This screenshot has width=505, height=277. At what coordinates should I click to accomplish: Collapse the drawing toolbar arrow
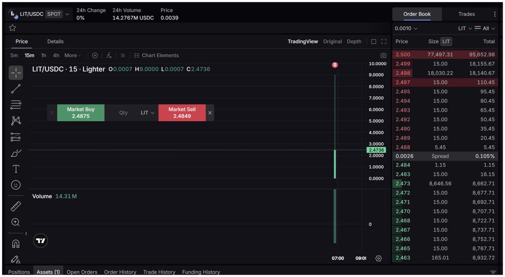click(26, 234)
